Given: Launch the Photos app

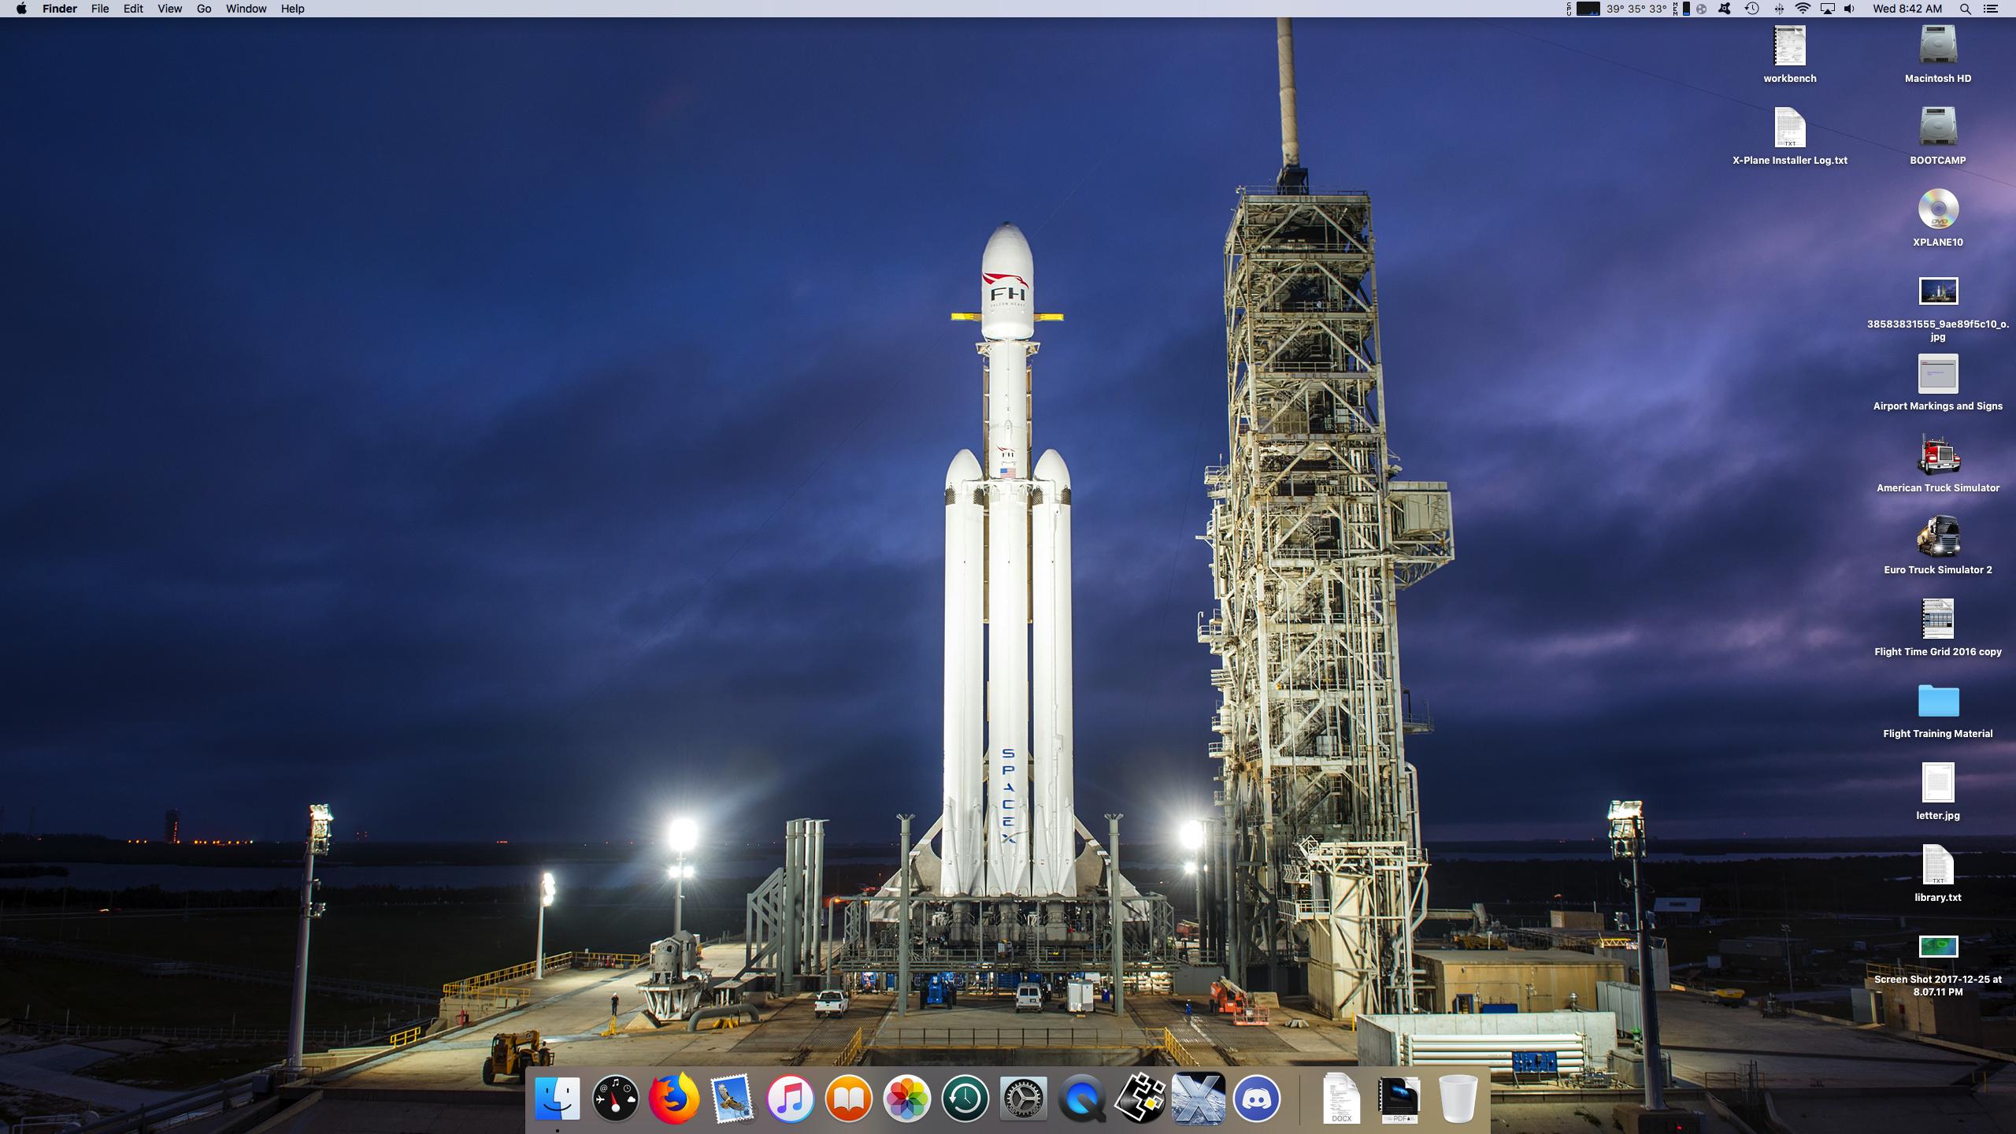Looking at the screenshot, I should tap(906, 1099).
